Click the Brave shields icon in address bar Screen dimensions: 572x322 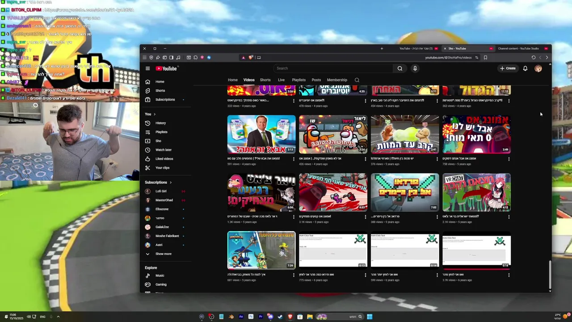(251, 58)
